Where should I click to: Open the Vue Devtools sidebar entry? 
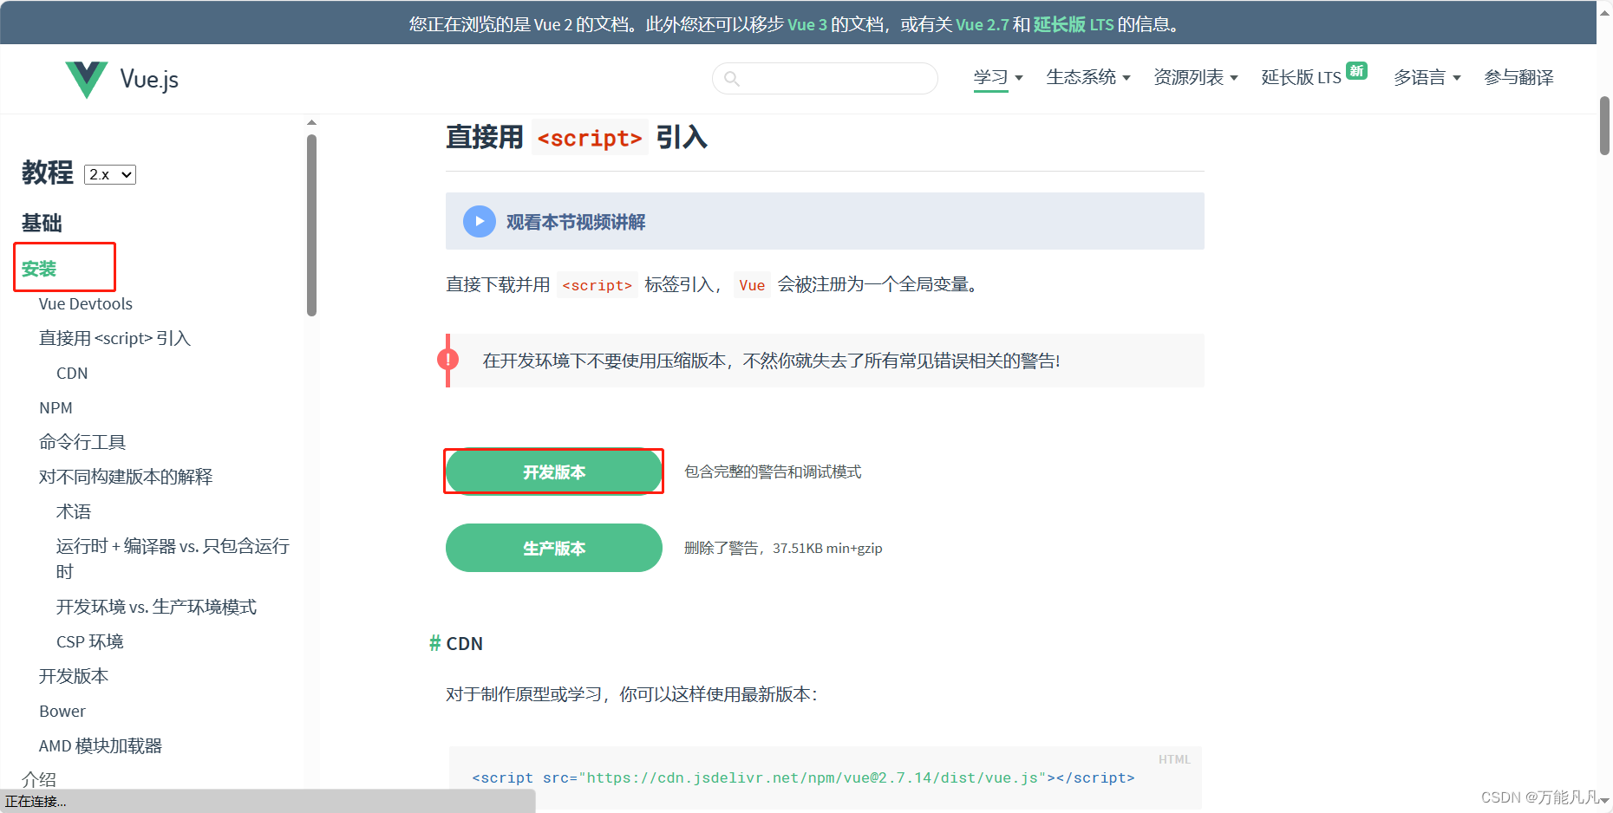tap(85, 303)
